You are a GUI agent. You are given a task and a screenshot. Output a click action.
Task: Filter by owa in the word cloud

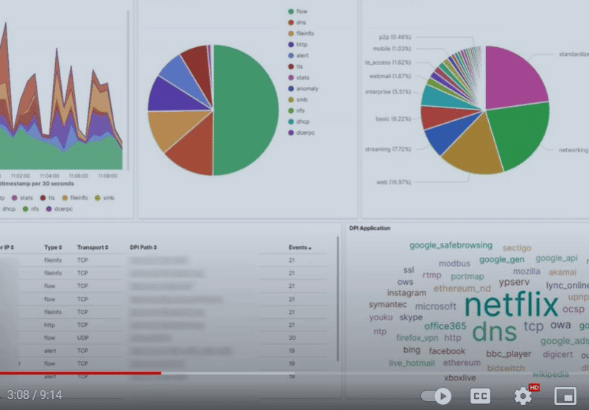click(560, 325)
